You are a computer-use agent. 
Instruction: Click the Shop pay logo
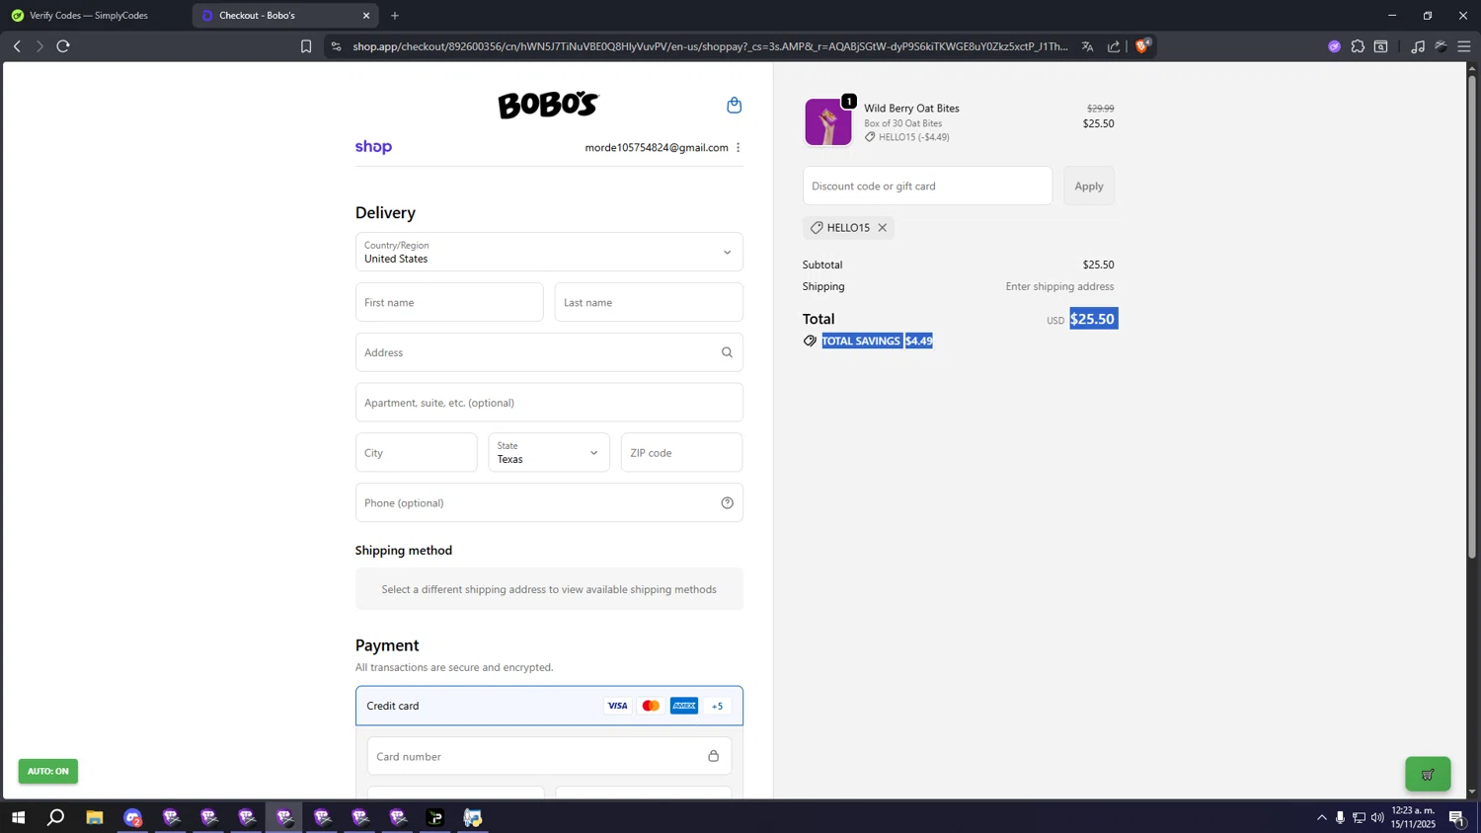click(x=373, y=147)
